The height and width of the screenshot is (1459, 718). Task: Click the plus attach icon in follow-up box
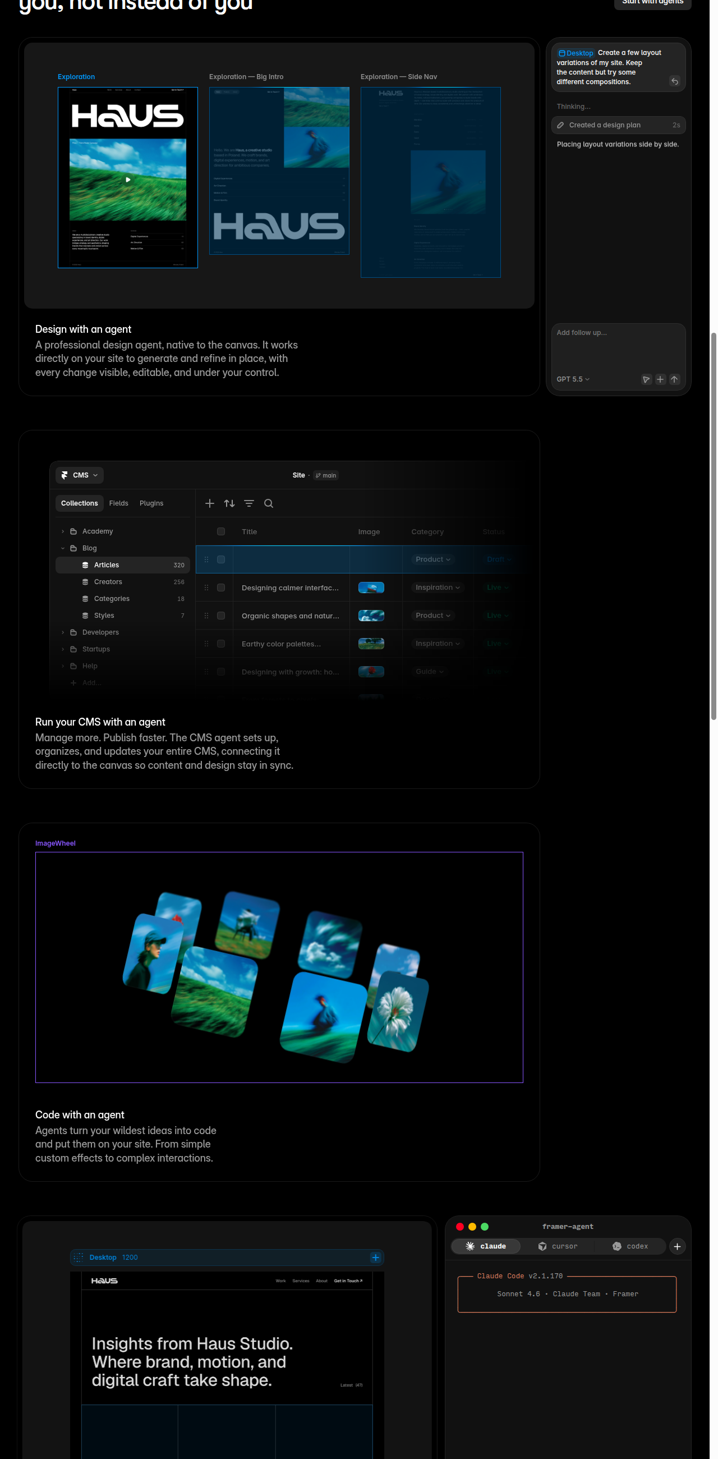(660, 379)
